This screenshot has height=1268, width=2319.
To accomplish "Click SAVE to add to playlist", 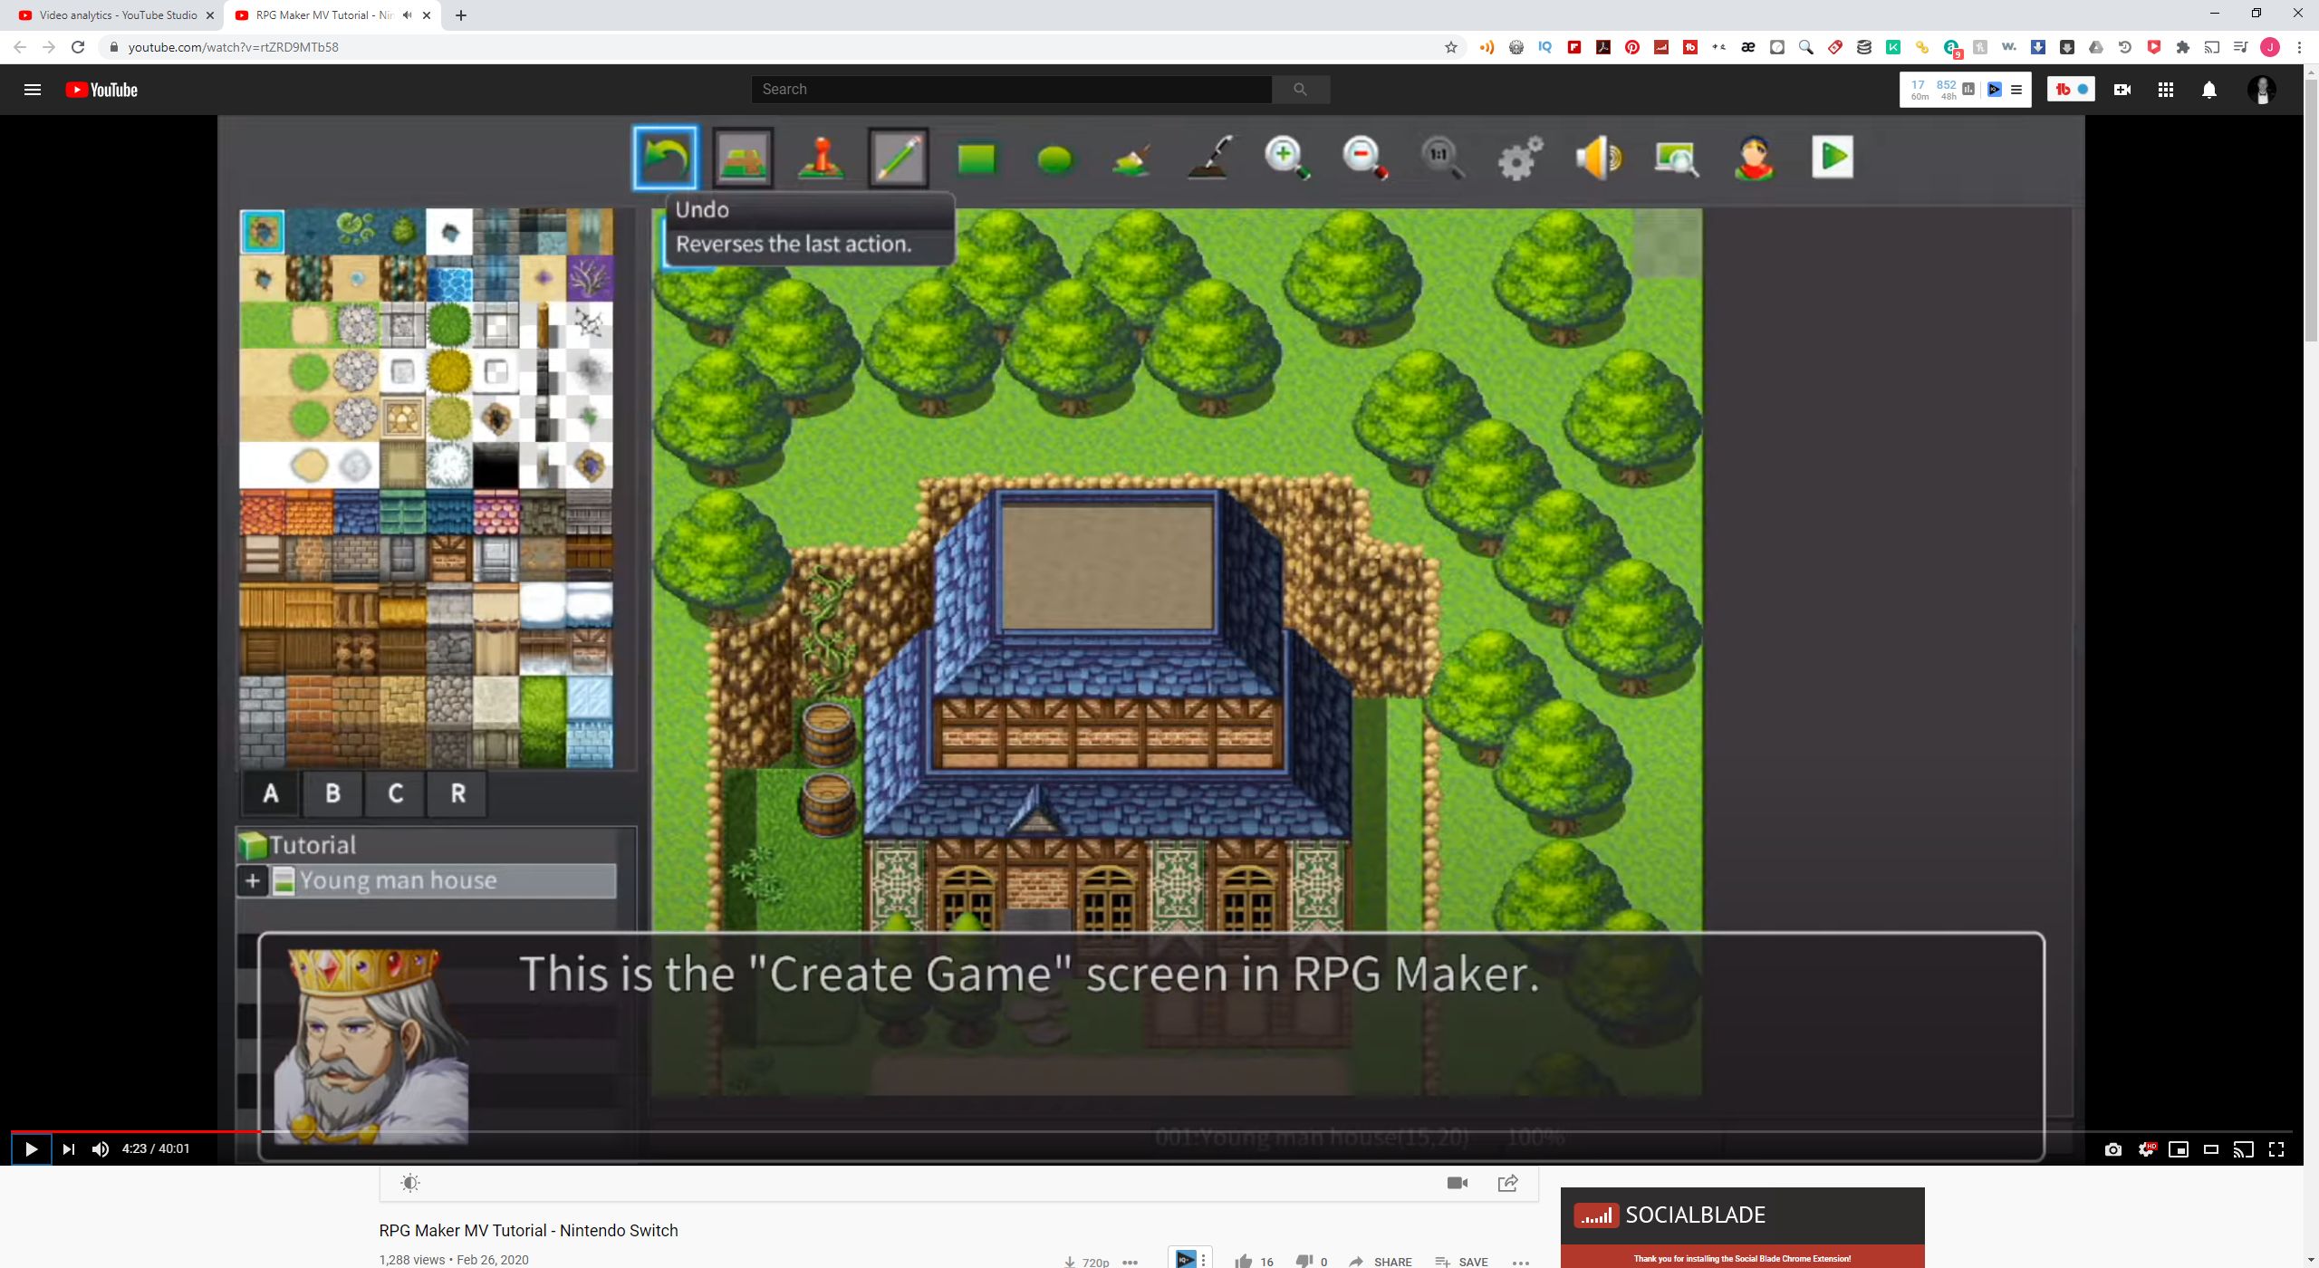I will (1462, 1261).
